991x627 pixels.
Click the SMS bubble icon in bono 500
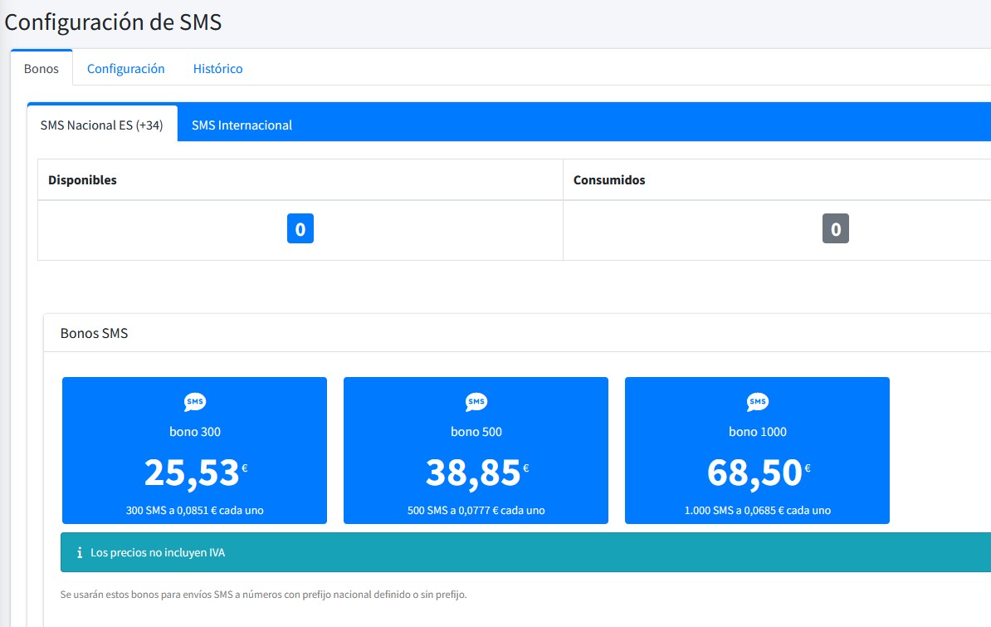point(476,402)
